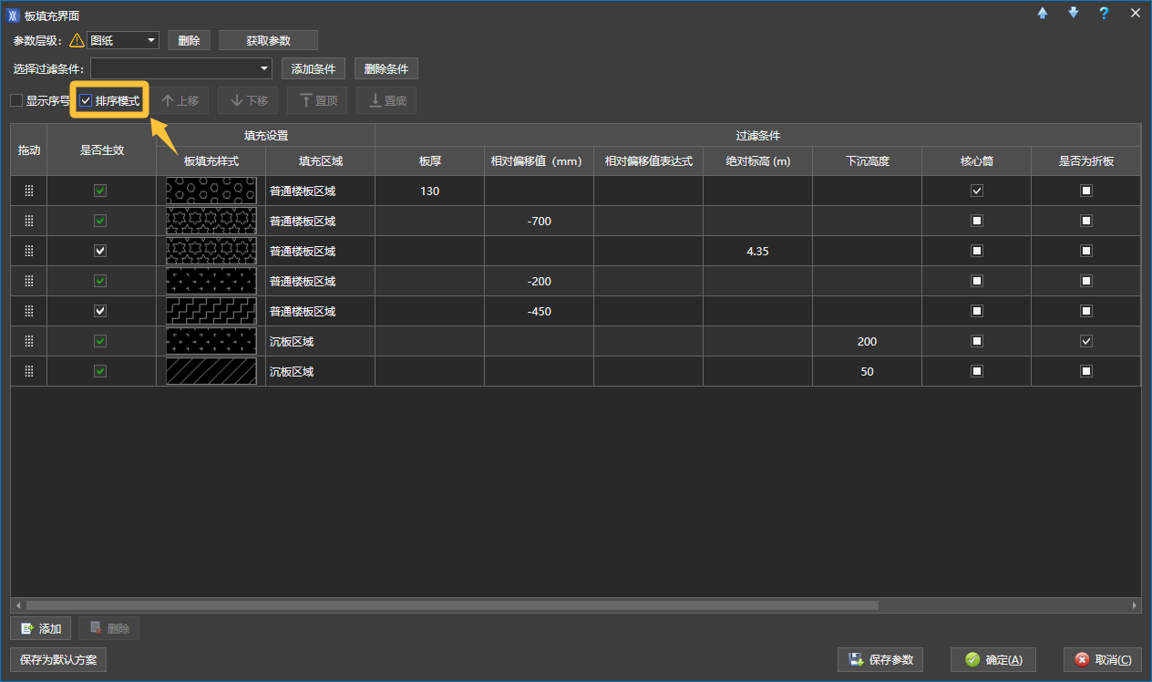Open the 参数层级 图纸 dropdown
The height and width of the screenshot is (682, 1152).
tap(151, 40)
